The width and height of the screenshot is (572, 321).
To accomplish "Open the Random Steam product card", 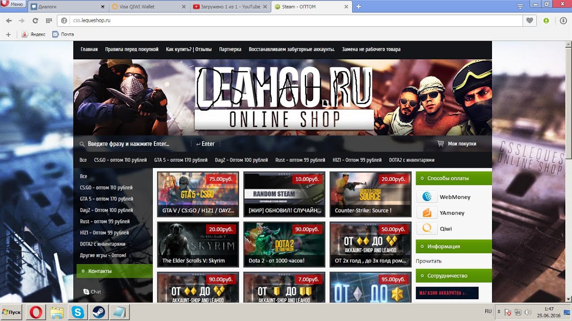I will point(284,194).
